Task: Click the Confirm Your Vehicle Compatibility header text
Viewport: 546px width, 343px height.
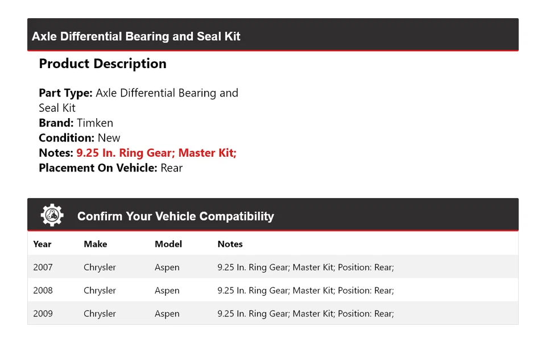Action: 175,216
